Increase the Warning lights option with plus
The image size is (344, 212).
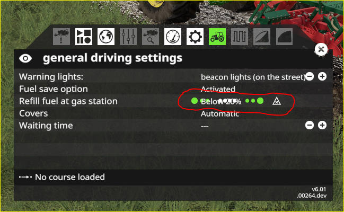coord(322,77)
